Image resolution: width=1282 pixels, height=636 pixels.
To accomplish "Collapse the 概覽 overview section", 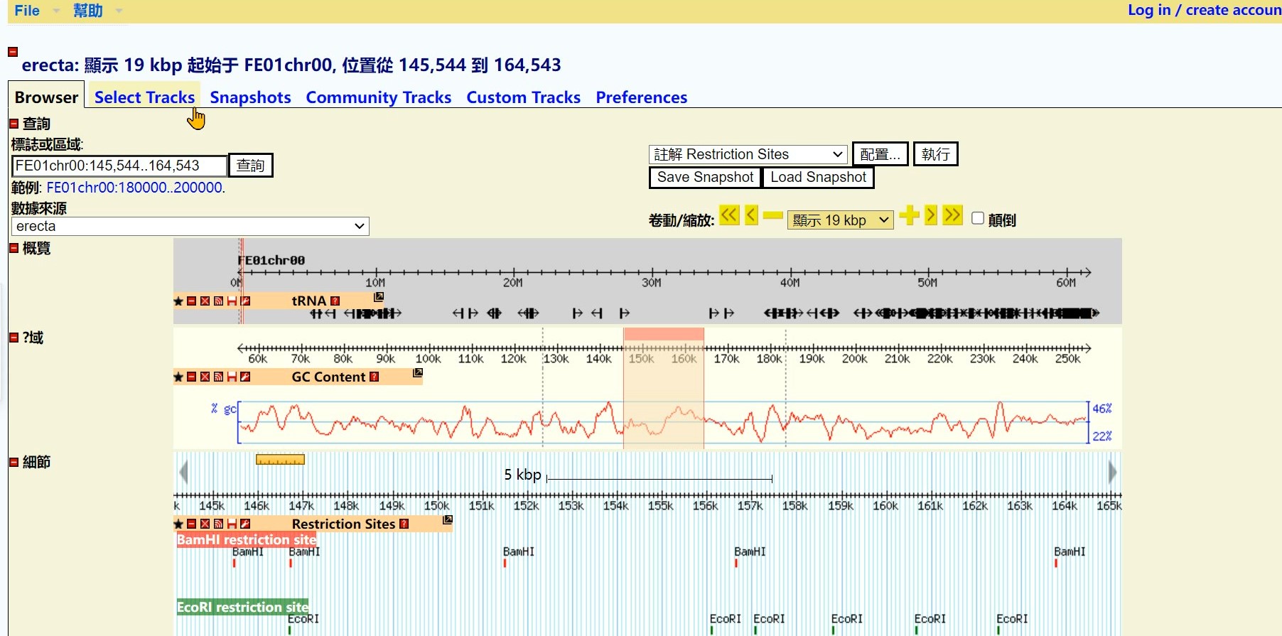I will pyautogui.click(x=14, y=248).
